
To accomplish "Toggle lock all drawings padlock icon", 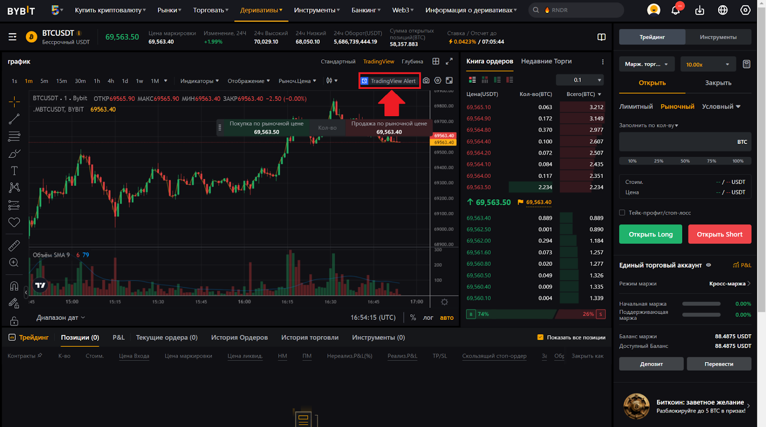I will pyautogui.click(x=14, y=320).
